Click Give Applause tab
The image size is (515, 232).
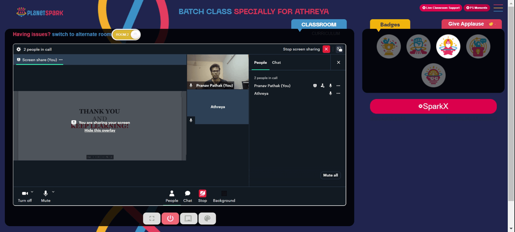(471, 24)
